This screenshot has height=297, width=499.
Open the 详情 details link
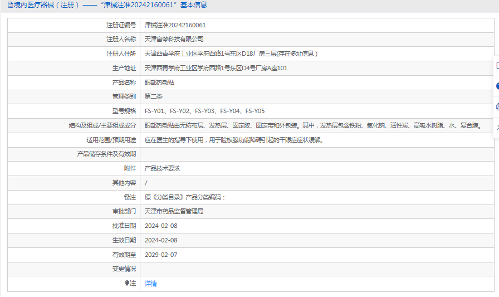(150, 284)
